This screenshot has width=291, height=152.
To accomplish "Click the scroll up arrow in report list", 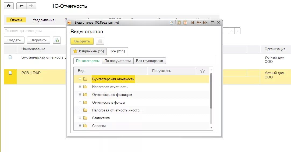I will click(x=211, y=70).
